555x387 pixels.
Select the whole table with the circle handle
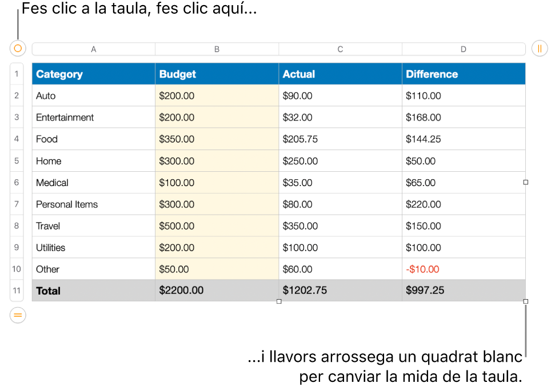(17, 49)
